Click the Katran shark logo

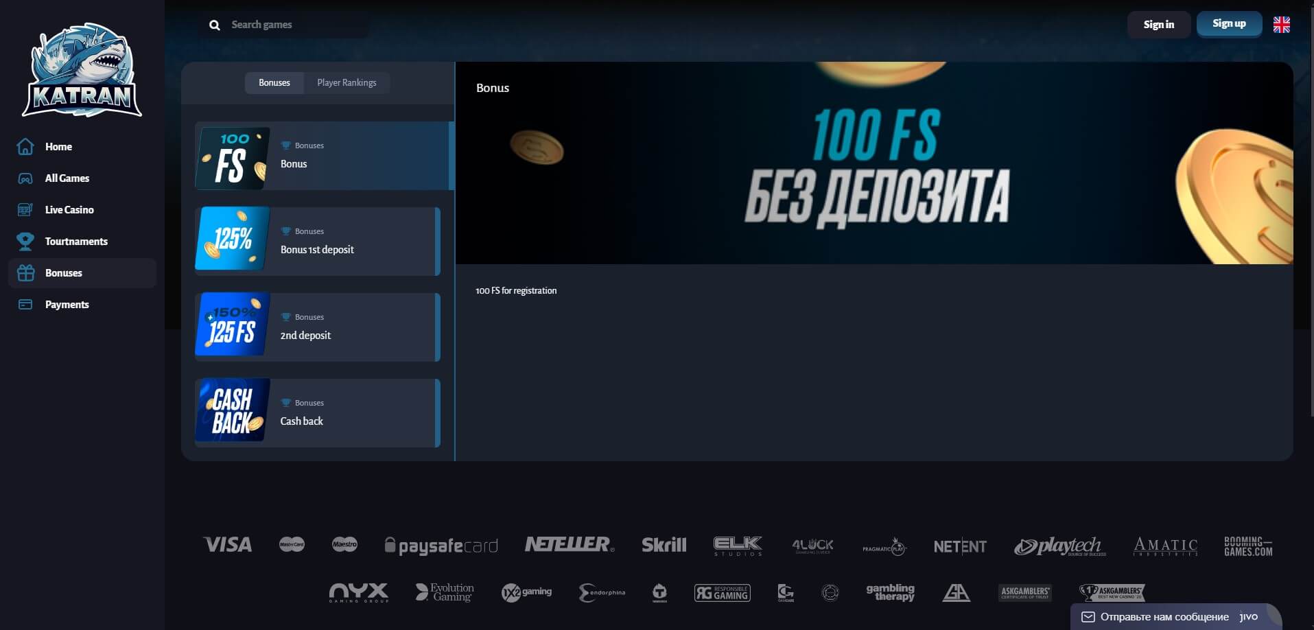click(82, 70)
